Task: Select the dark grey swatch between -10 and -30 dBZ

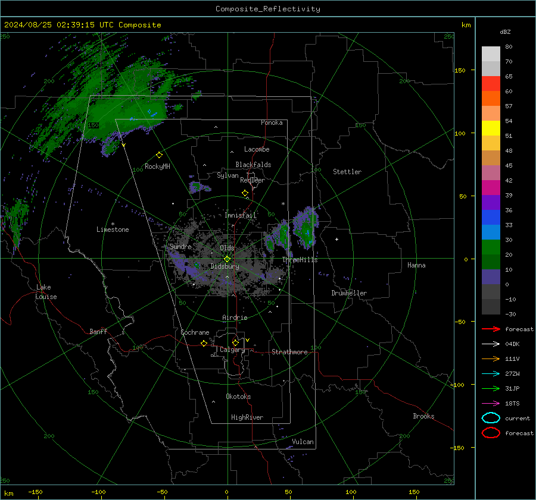Action: coord(491,307)
